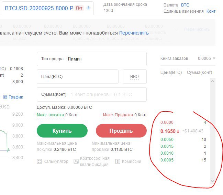
Task: Click Цена(BTC) order book column header
Action: coord(171,73)
